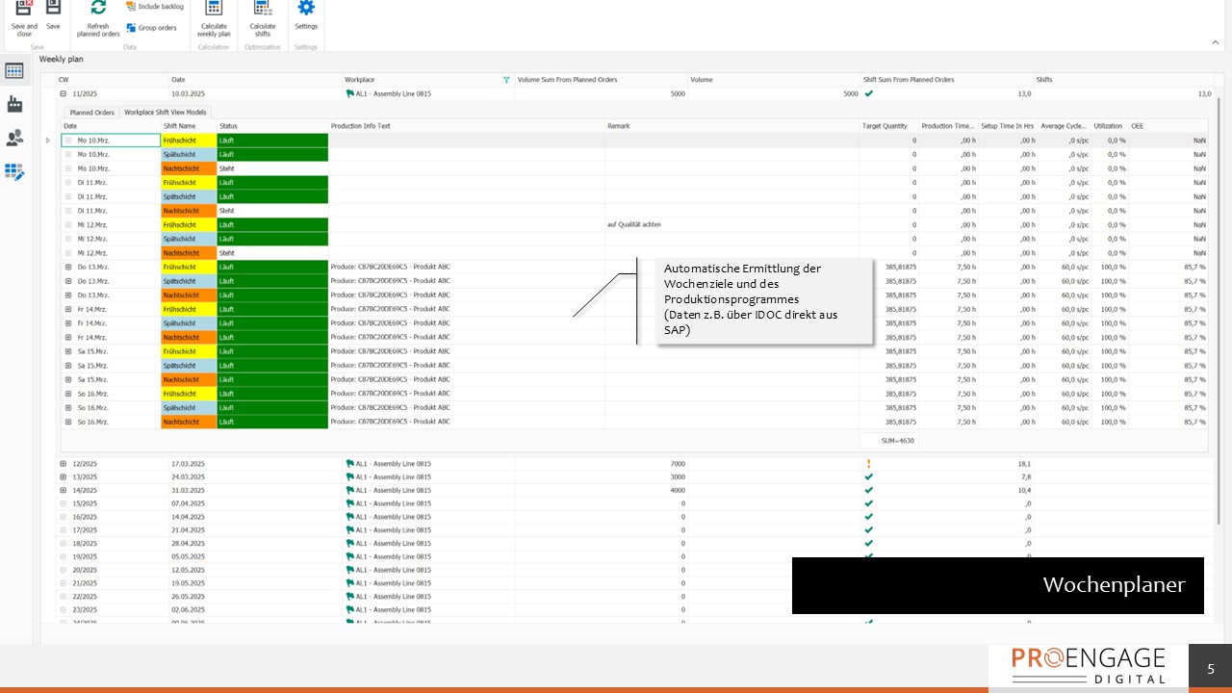Image resolution: width=1232 pixels, height=693 pixels.
Task: Switch to the Planned Orders tab
Action: 90,112
